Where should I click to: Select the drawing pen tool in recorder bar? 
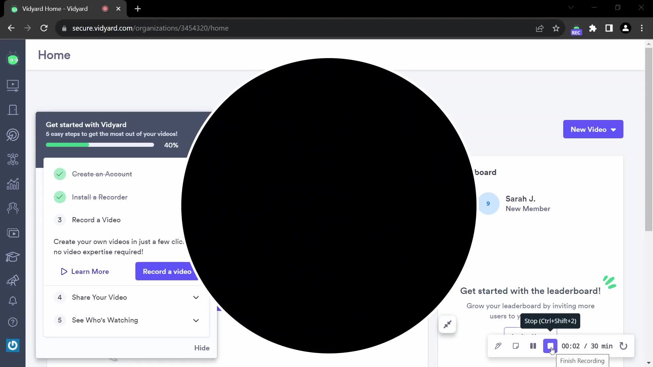(498, 346)
